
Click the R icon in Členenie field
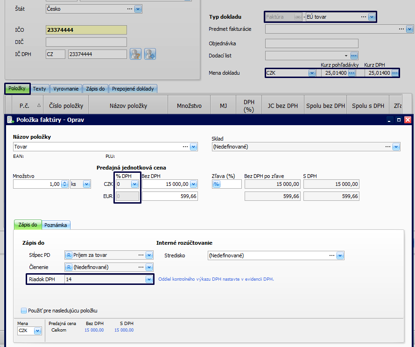click(x=68, y=267)
